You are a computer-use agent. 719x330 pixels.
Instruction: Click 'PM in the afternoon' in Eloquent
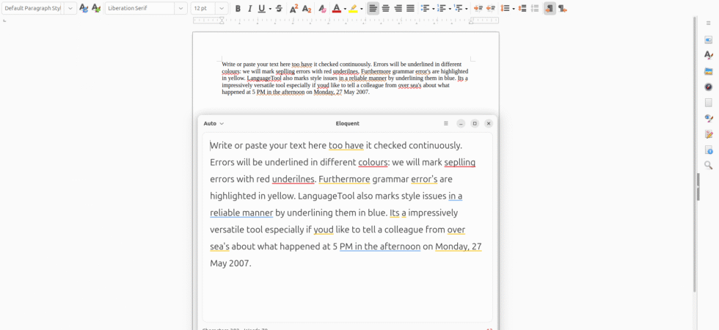[380, 246]
